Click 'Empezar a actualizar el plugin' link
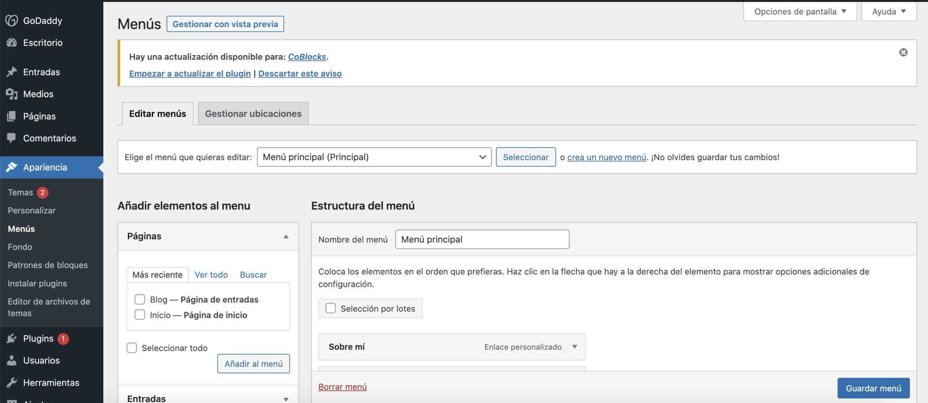This screenshot has width=928, height=403. click(x=190, y=74)
